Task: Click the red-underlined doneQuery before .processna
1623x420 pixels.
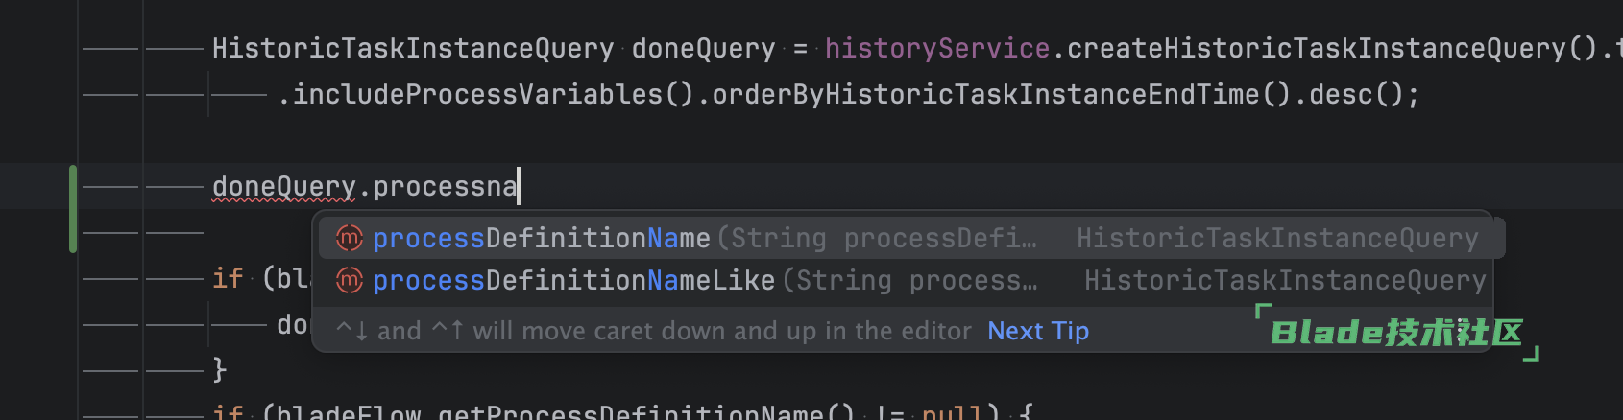Action: (283, 186)
